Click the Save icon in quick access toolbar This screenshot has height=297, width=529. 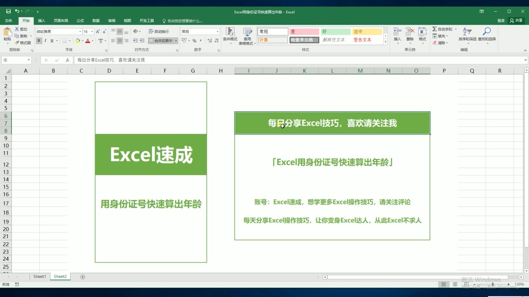pyautogui.click(x=9, y=12)
